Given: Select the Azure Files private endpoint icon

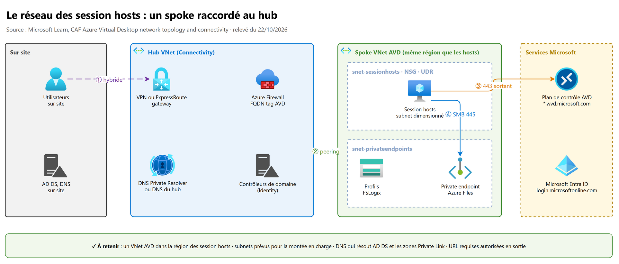Looking at the screenshot, I should (460, 168).
